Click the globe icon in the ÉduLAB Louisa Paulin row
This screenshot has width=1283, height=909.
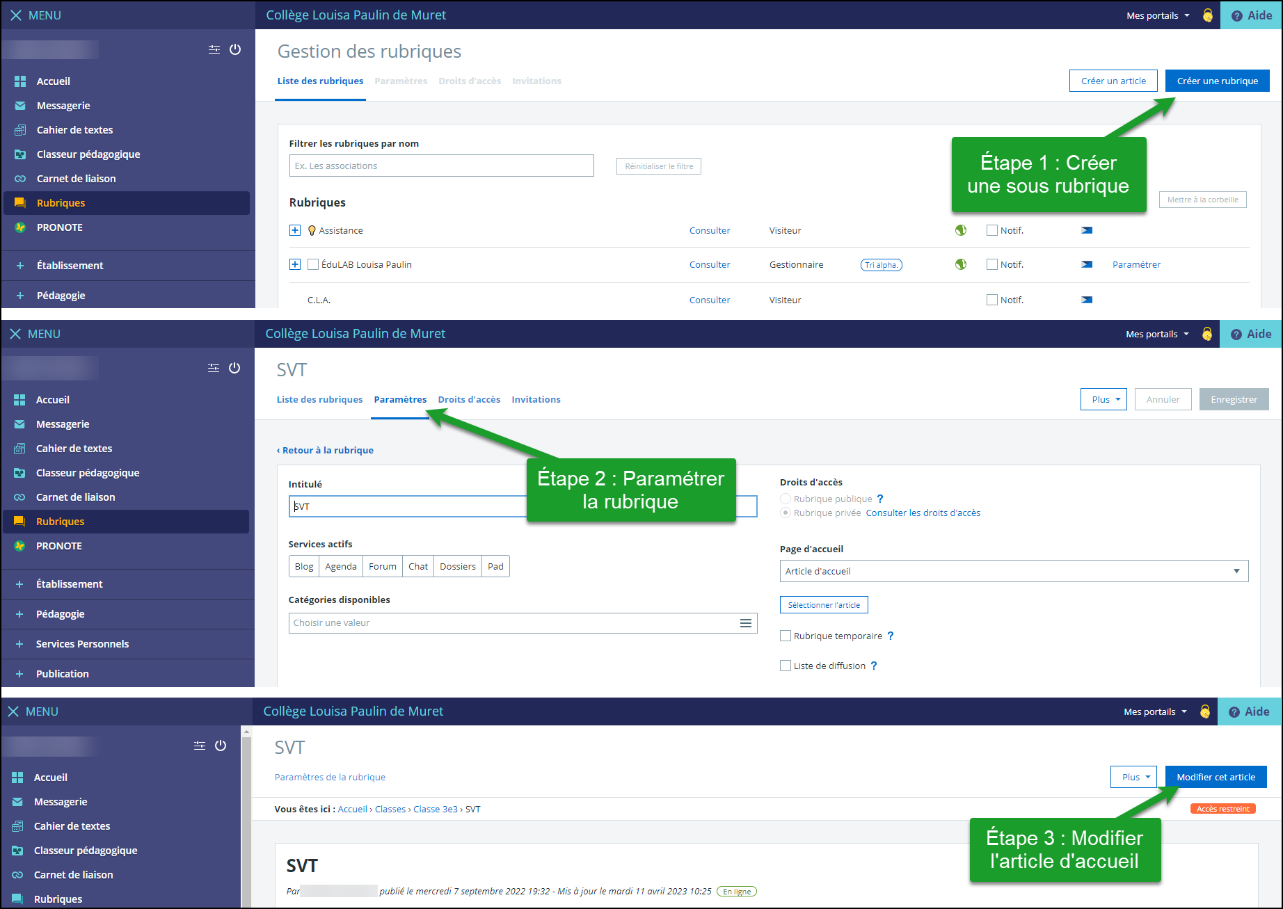pos(961,264)
